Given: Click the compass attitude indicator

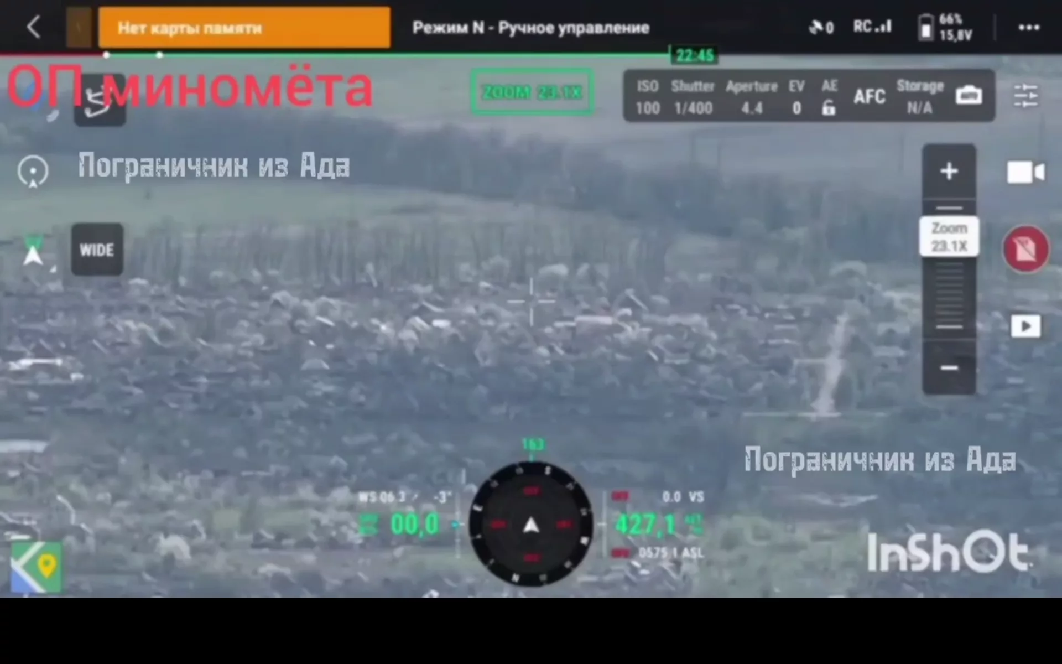Looking at the screenshot, I should point(531,525).
